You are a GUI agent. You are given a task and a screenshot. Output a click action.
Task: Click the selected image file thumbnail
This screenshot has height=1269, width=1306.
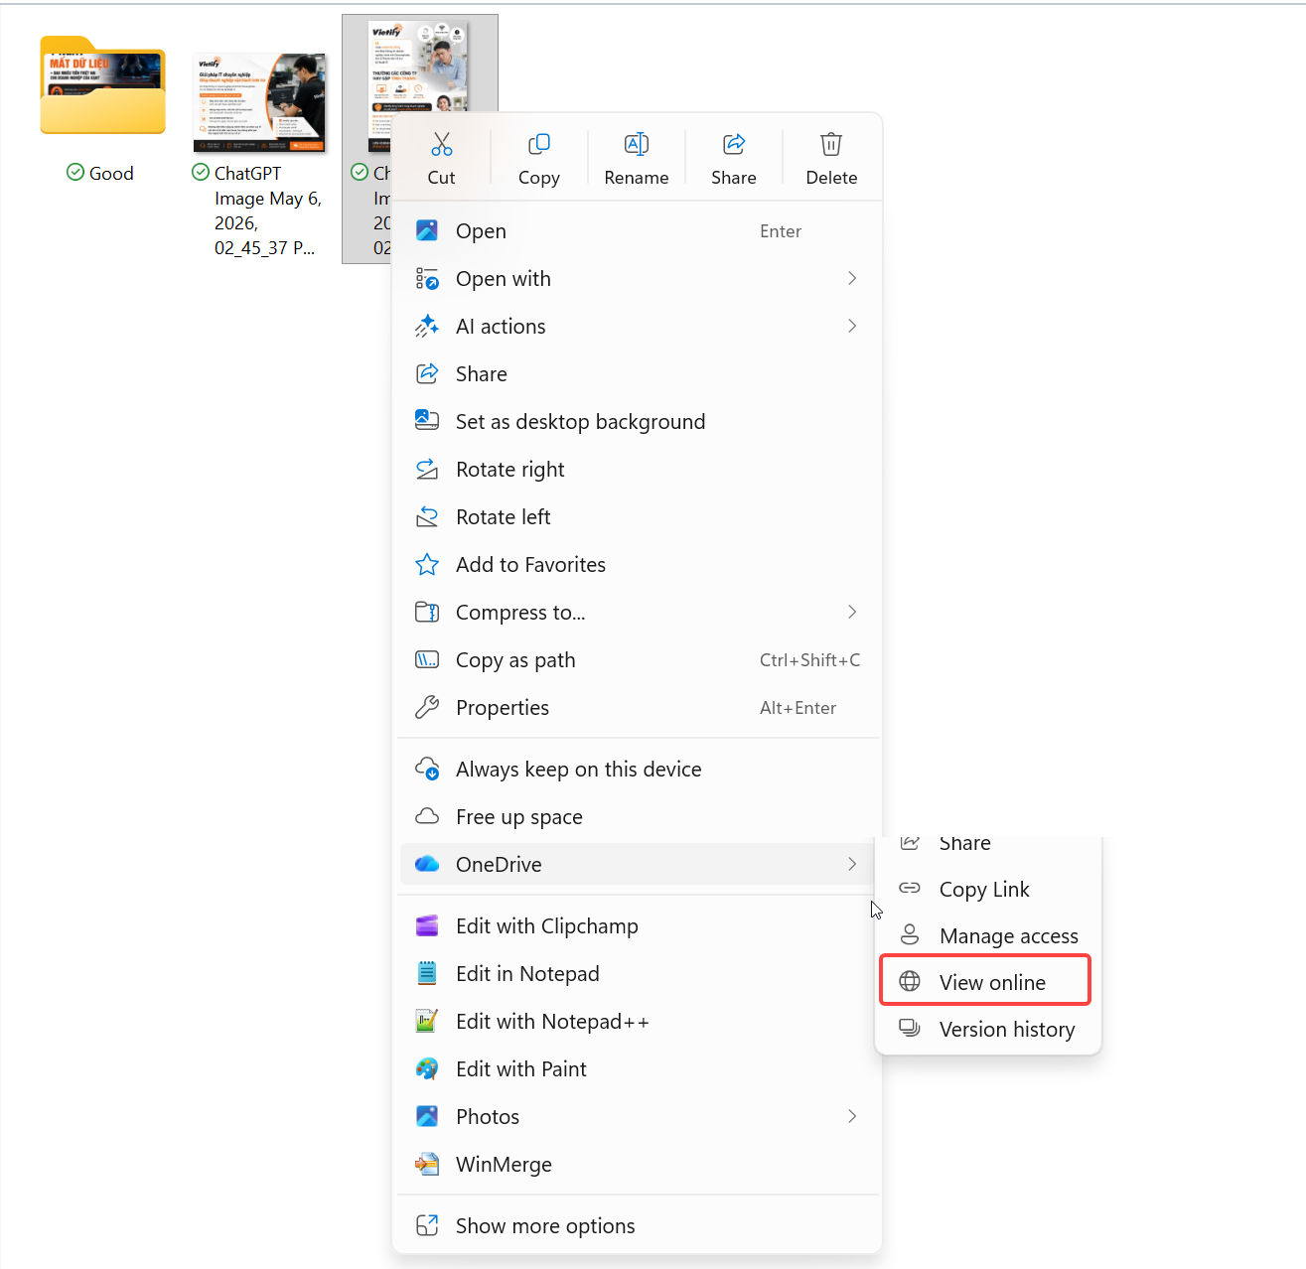click(418, 67)
